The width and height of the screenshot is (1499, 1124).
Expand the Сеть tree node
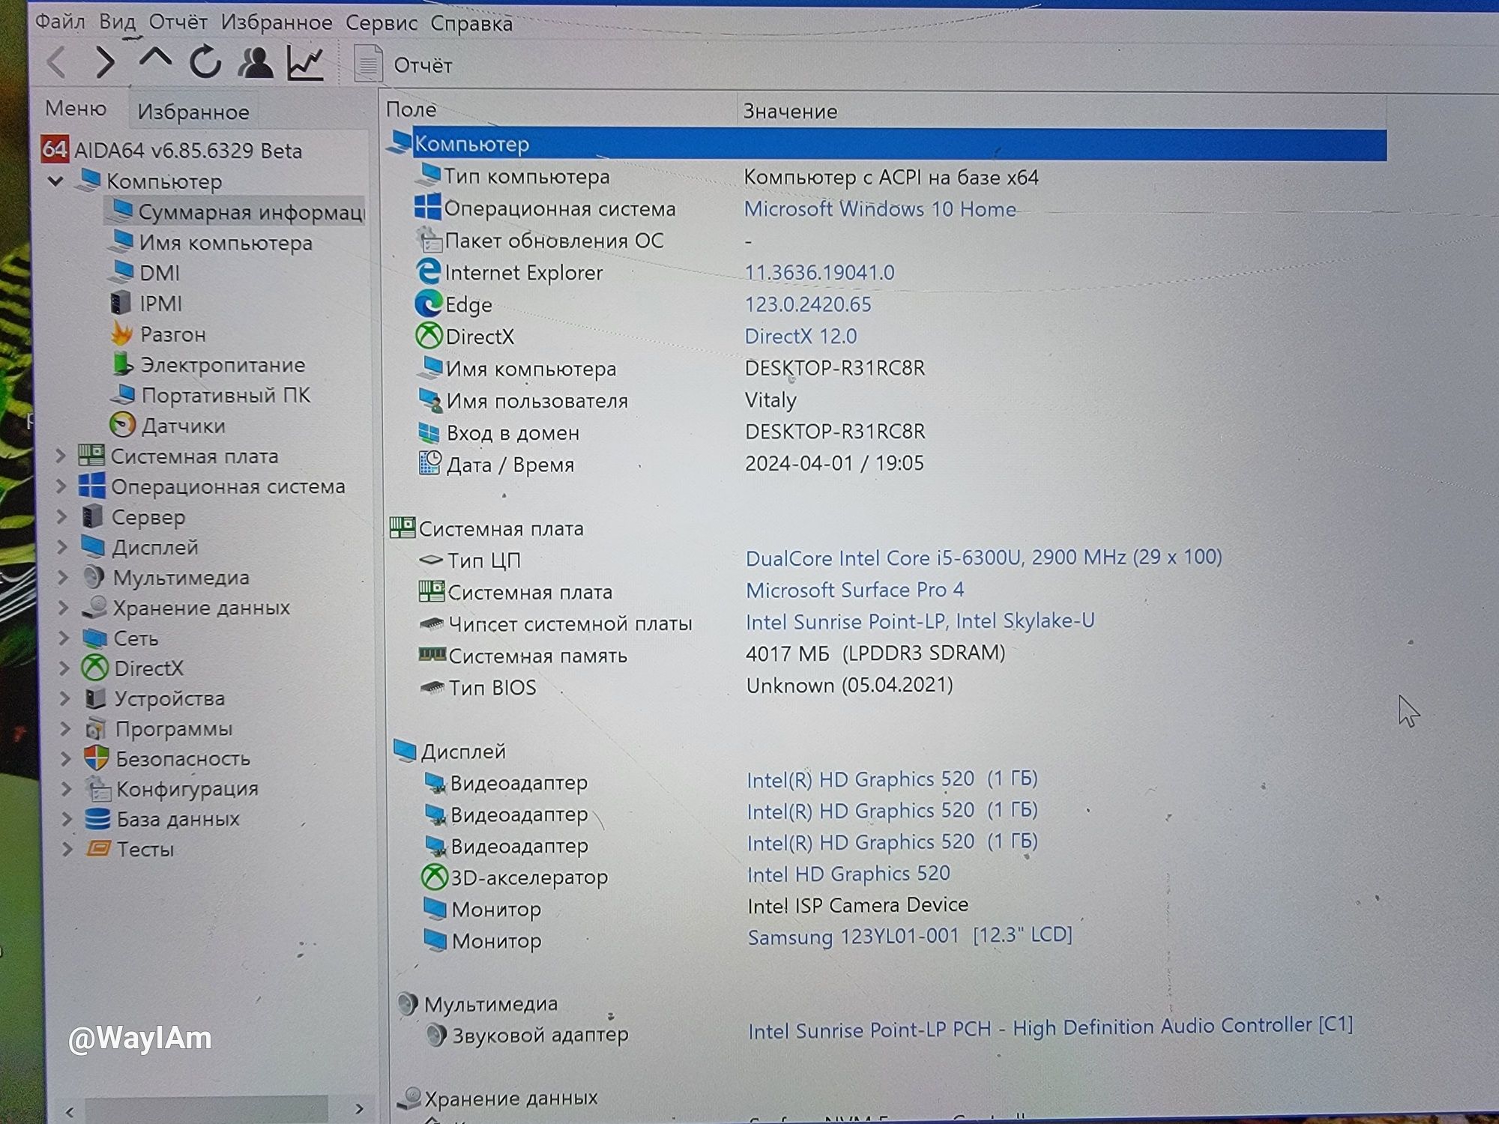(x=64, y=638)
